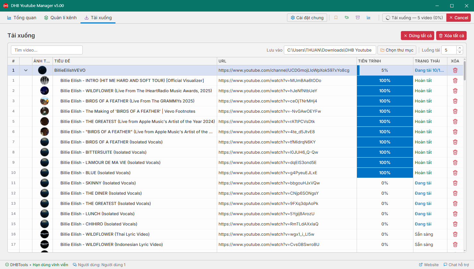Remove the Vevo Footnotes video via trash icon

(x=455, y=111)
